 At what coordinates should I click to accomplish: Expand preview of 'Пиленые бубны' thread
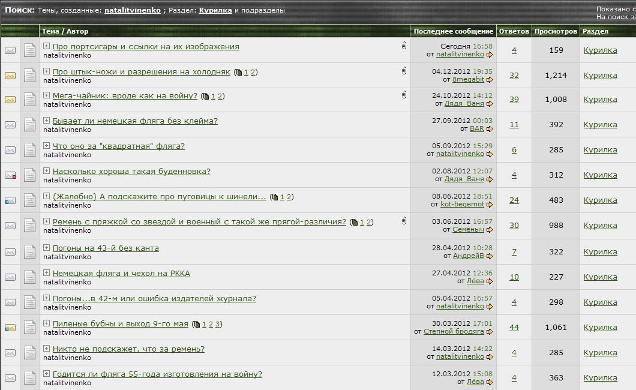tap(46, 323)
